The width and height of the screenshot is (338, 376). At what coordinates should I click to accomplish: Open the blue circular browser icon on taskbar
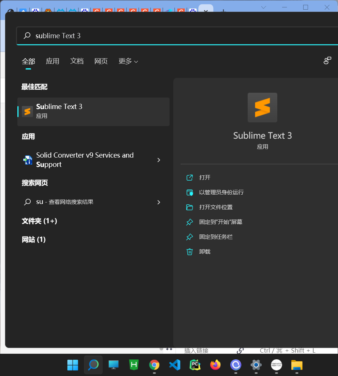pos(236,365)
